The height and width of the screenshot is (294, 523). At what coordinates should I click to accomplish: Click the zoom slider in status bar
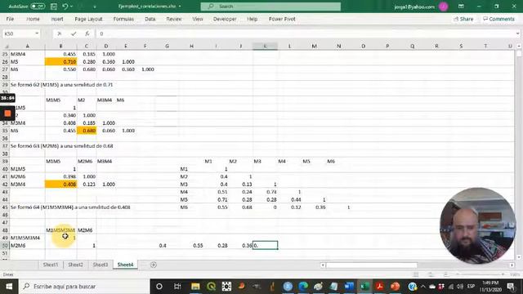pyautogui.click(x=481, y=274)
